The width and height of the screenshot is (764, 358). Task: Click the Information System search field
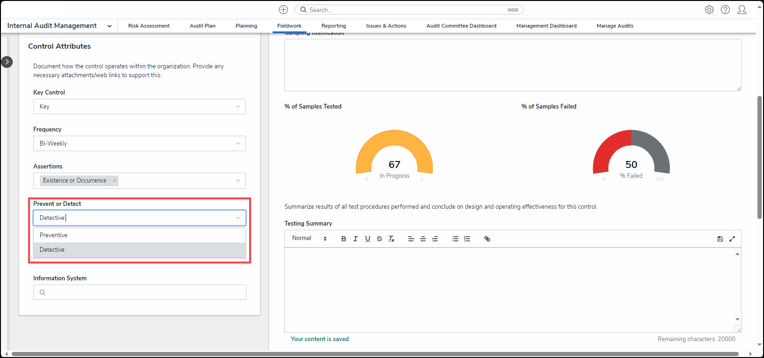pyautogui.click(x=140, y=292)
